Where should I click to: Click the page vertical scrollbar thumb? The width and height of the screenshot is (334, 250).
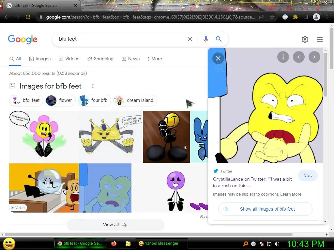tap(332, 48)
